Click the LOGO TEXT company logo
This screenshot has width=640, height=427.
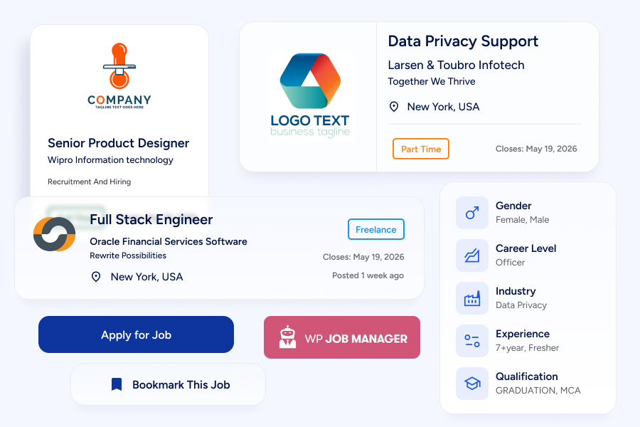[310, 95]
